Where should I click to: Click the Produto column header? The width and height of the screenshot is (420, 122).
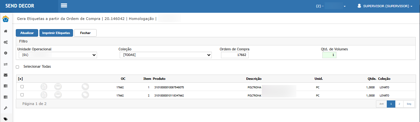point(159,79)
